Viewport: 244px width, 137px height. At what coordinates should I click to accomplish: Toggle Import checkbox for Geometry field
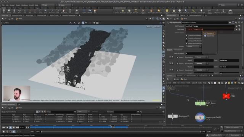(x=177, y=57)
